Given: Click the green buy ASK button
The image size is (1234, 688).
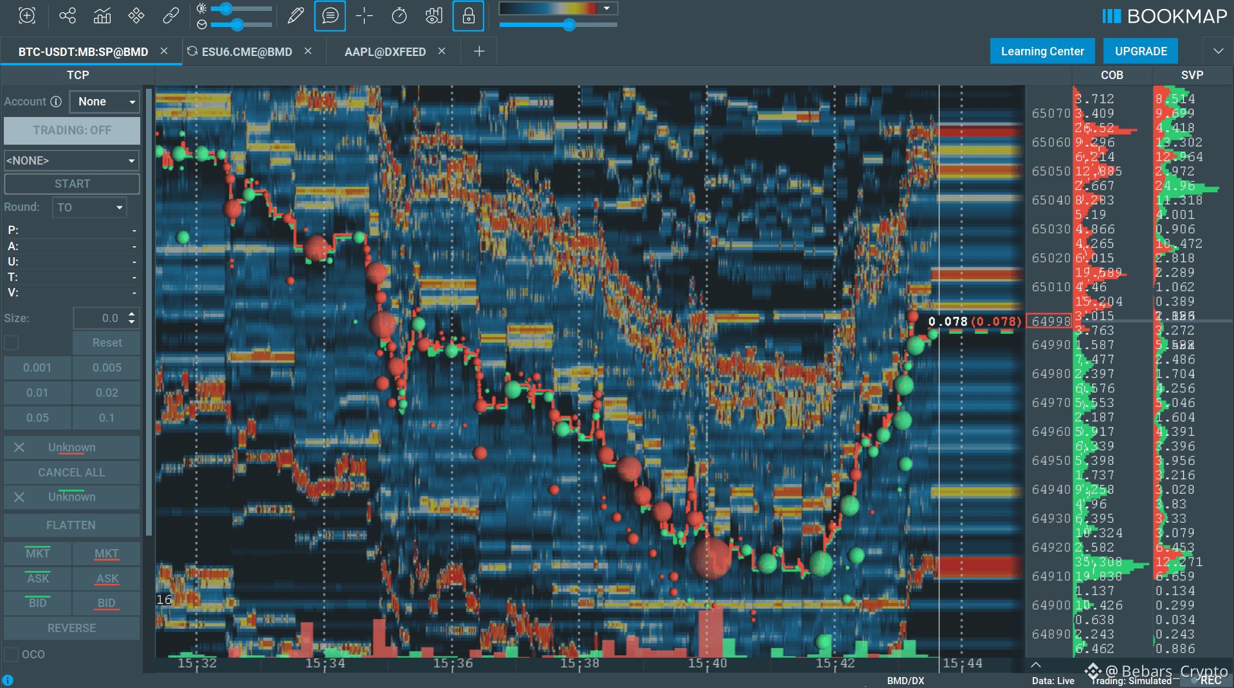Looking at the screenshot, I should click(37, 579).
